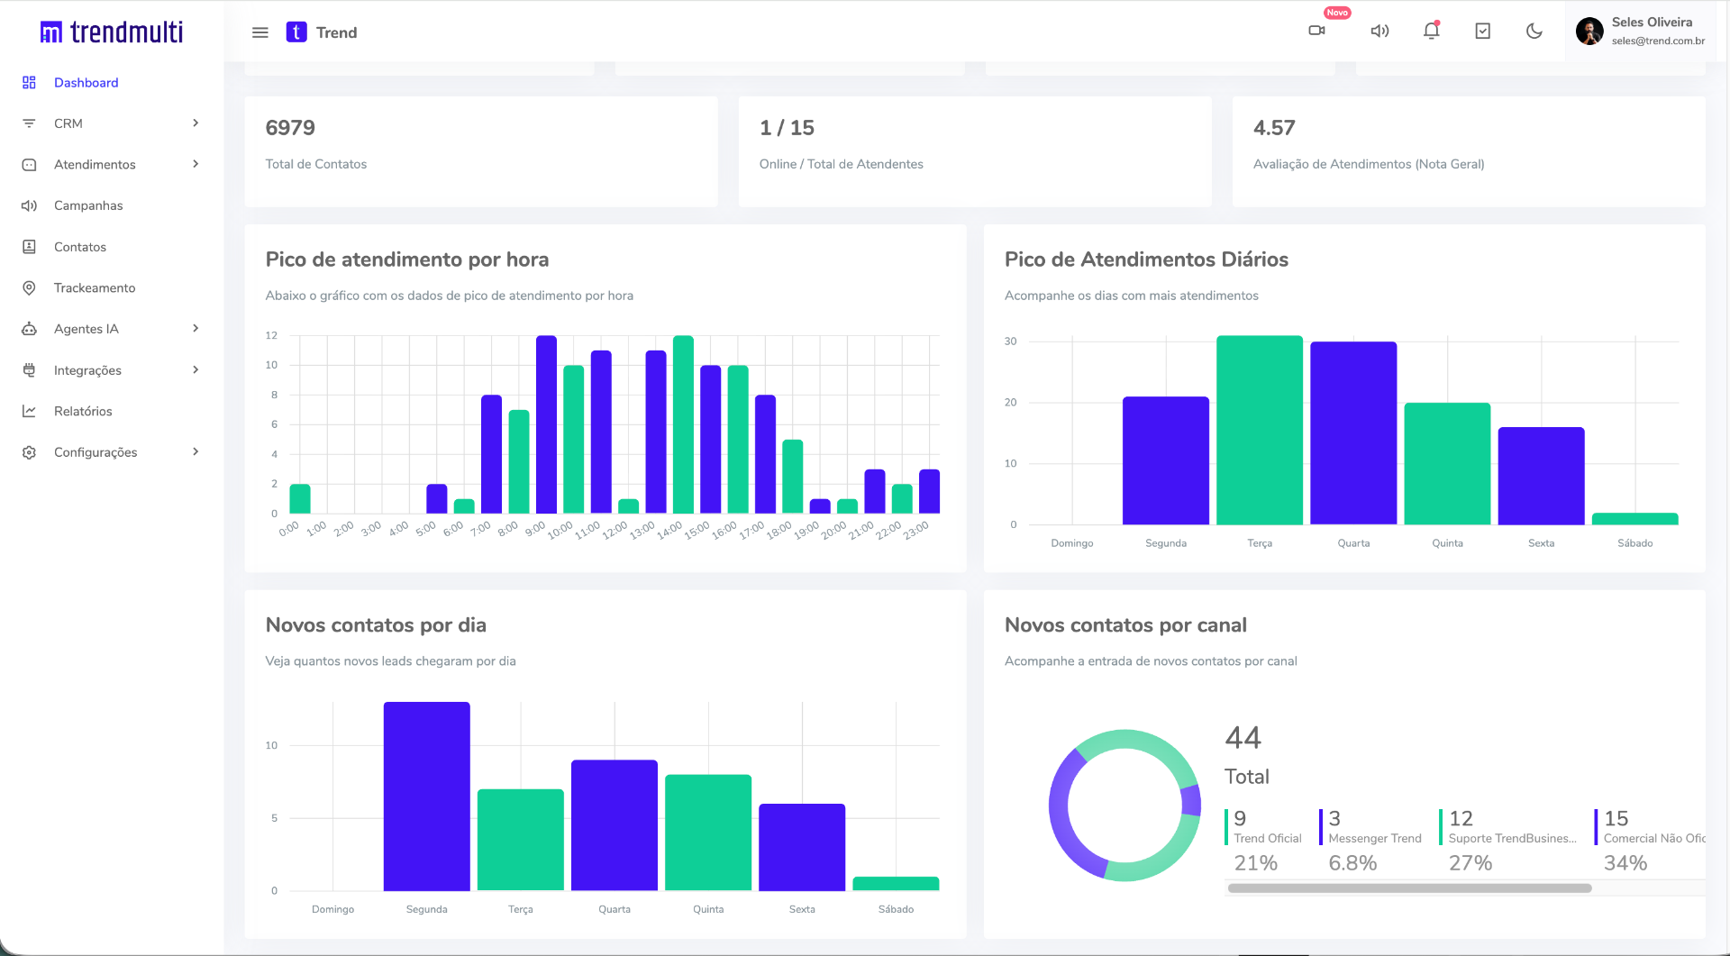Screen dimensions: 1730x956
Task: Click the Quinta bar in Novos contatos por dia
Action: tap(708, 833)
